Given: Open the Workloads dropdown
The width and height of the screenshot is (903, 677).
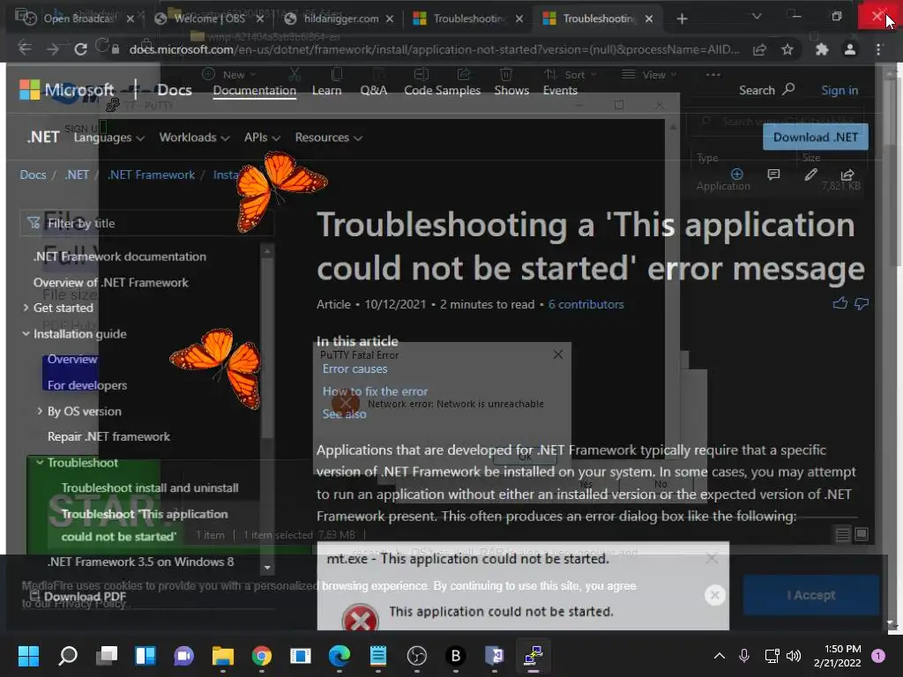Looking at the screenshot, I should [x=194, y=138].
